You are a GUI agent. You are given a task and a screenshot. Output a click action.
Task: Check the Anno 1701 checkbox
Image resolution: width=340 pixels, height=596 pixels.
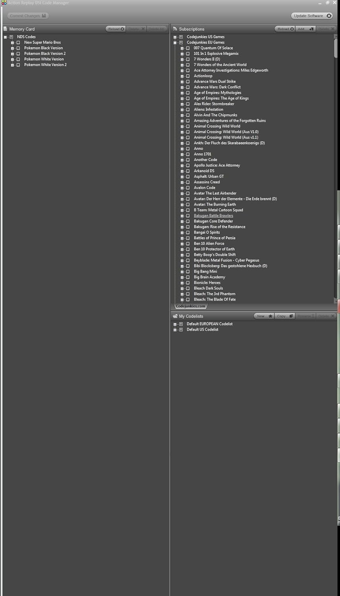click(188, 154)
